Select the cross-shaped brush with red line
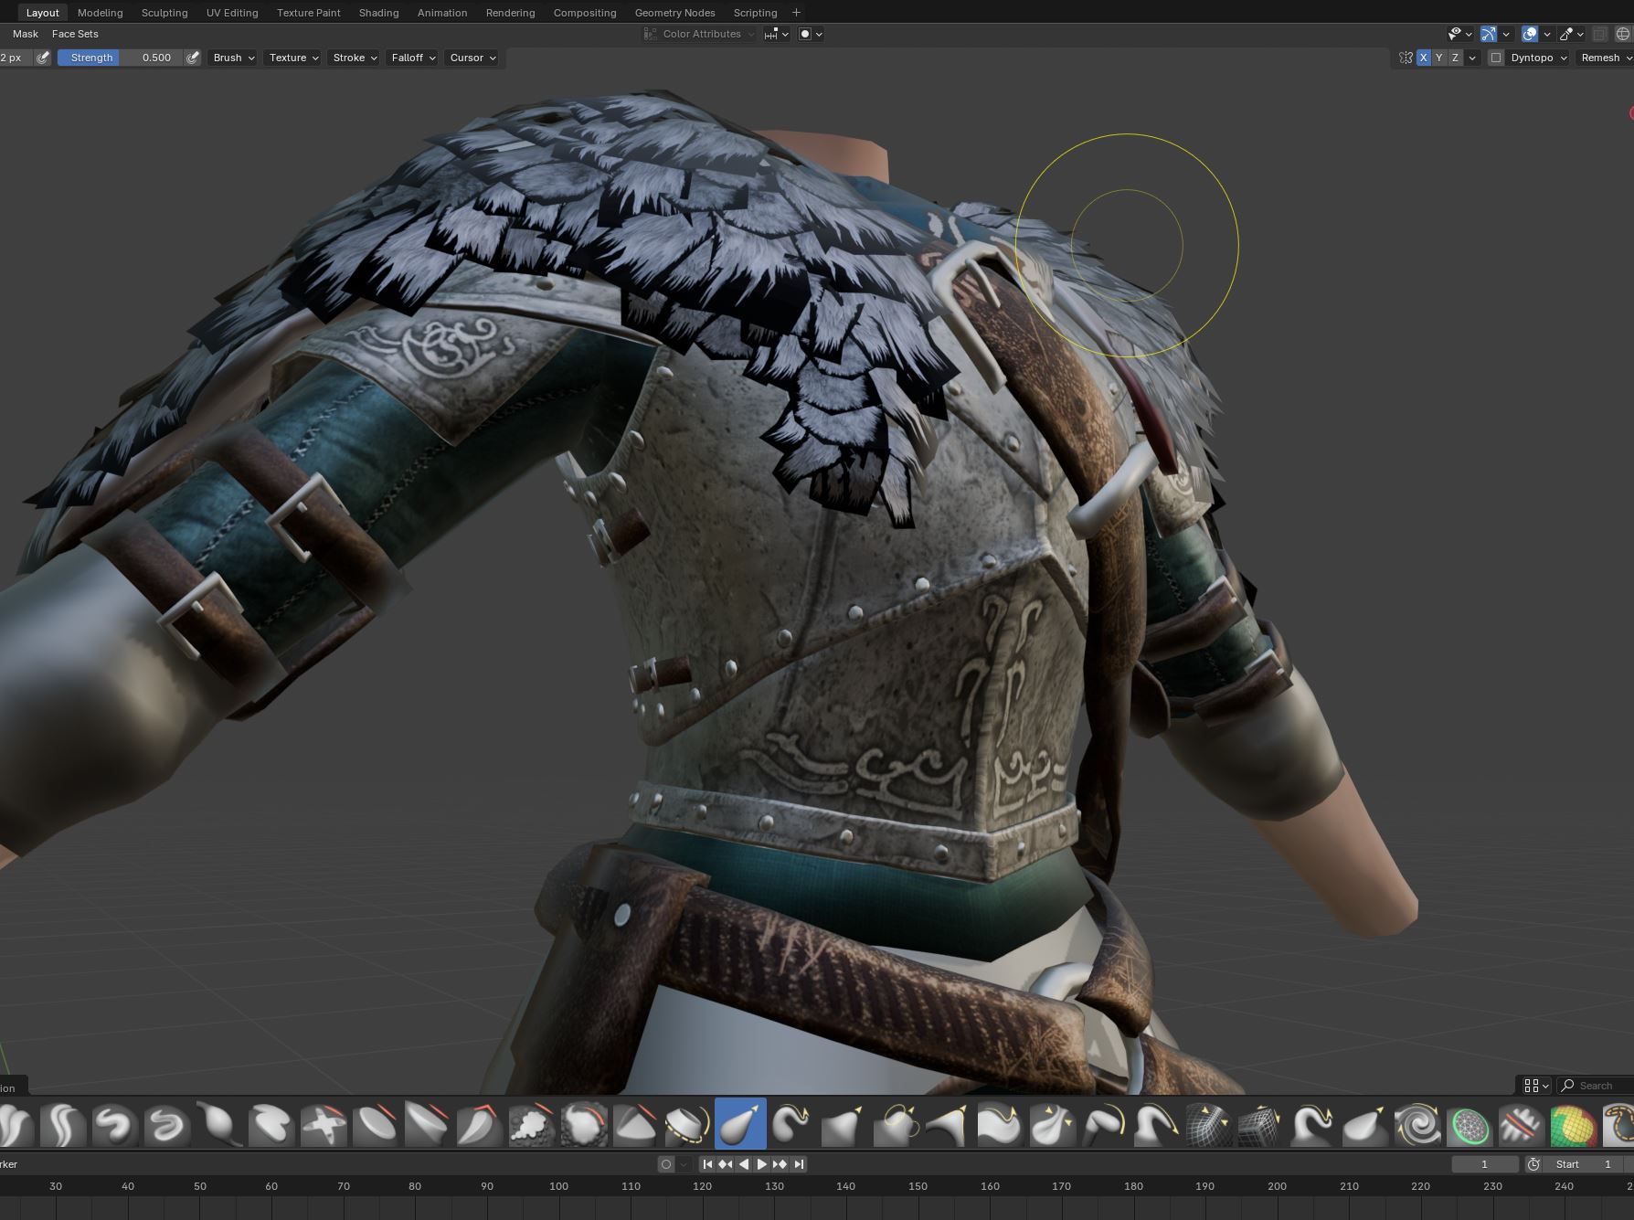1634x1220 pixels. pyautogui.click(x=324, y=1124)
